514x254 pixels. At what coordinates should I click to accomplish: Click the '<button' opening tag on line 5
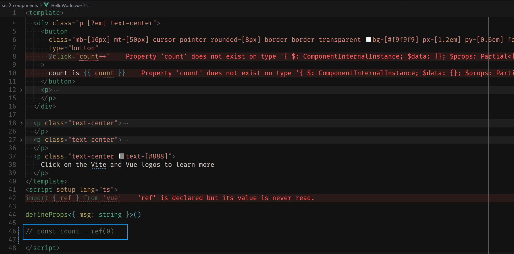pos(54,31)
